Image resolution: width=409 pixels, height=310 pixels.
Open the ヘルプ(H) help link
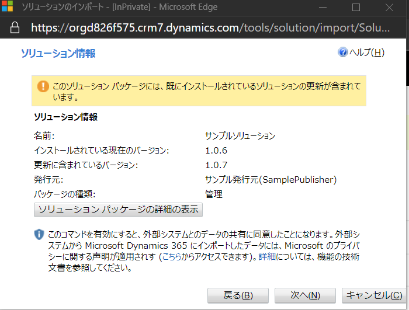[366, 53]
